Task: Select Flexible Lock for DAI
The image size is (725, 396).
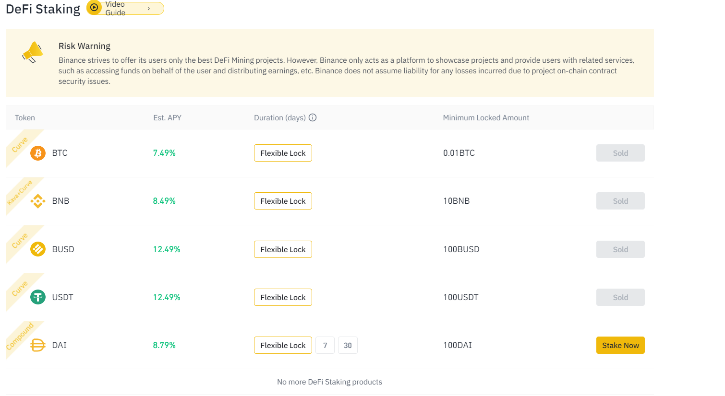Action: click(x=283, y=345)
